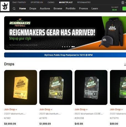The height and width of the screenshot is (127, 126).
Task: Open the gold Reignmakers pack thumbnail
Action: (x=20, y=88)
